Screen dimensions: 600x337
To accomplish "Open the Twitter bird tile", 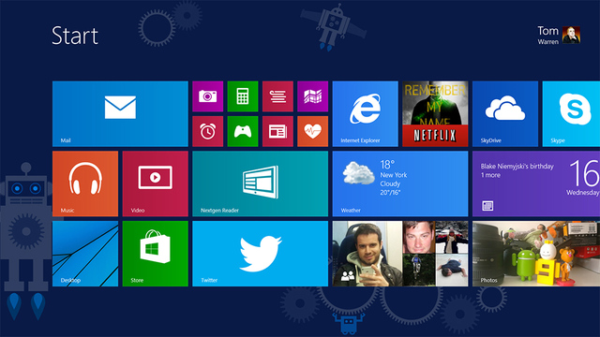I will 261,254.
